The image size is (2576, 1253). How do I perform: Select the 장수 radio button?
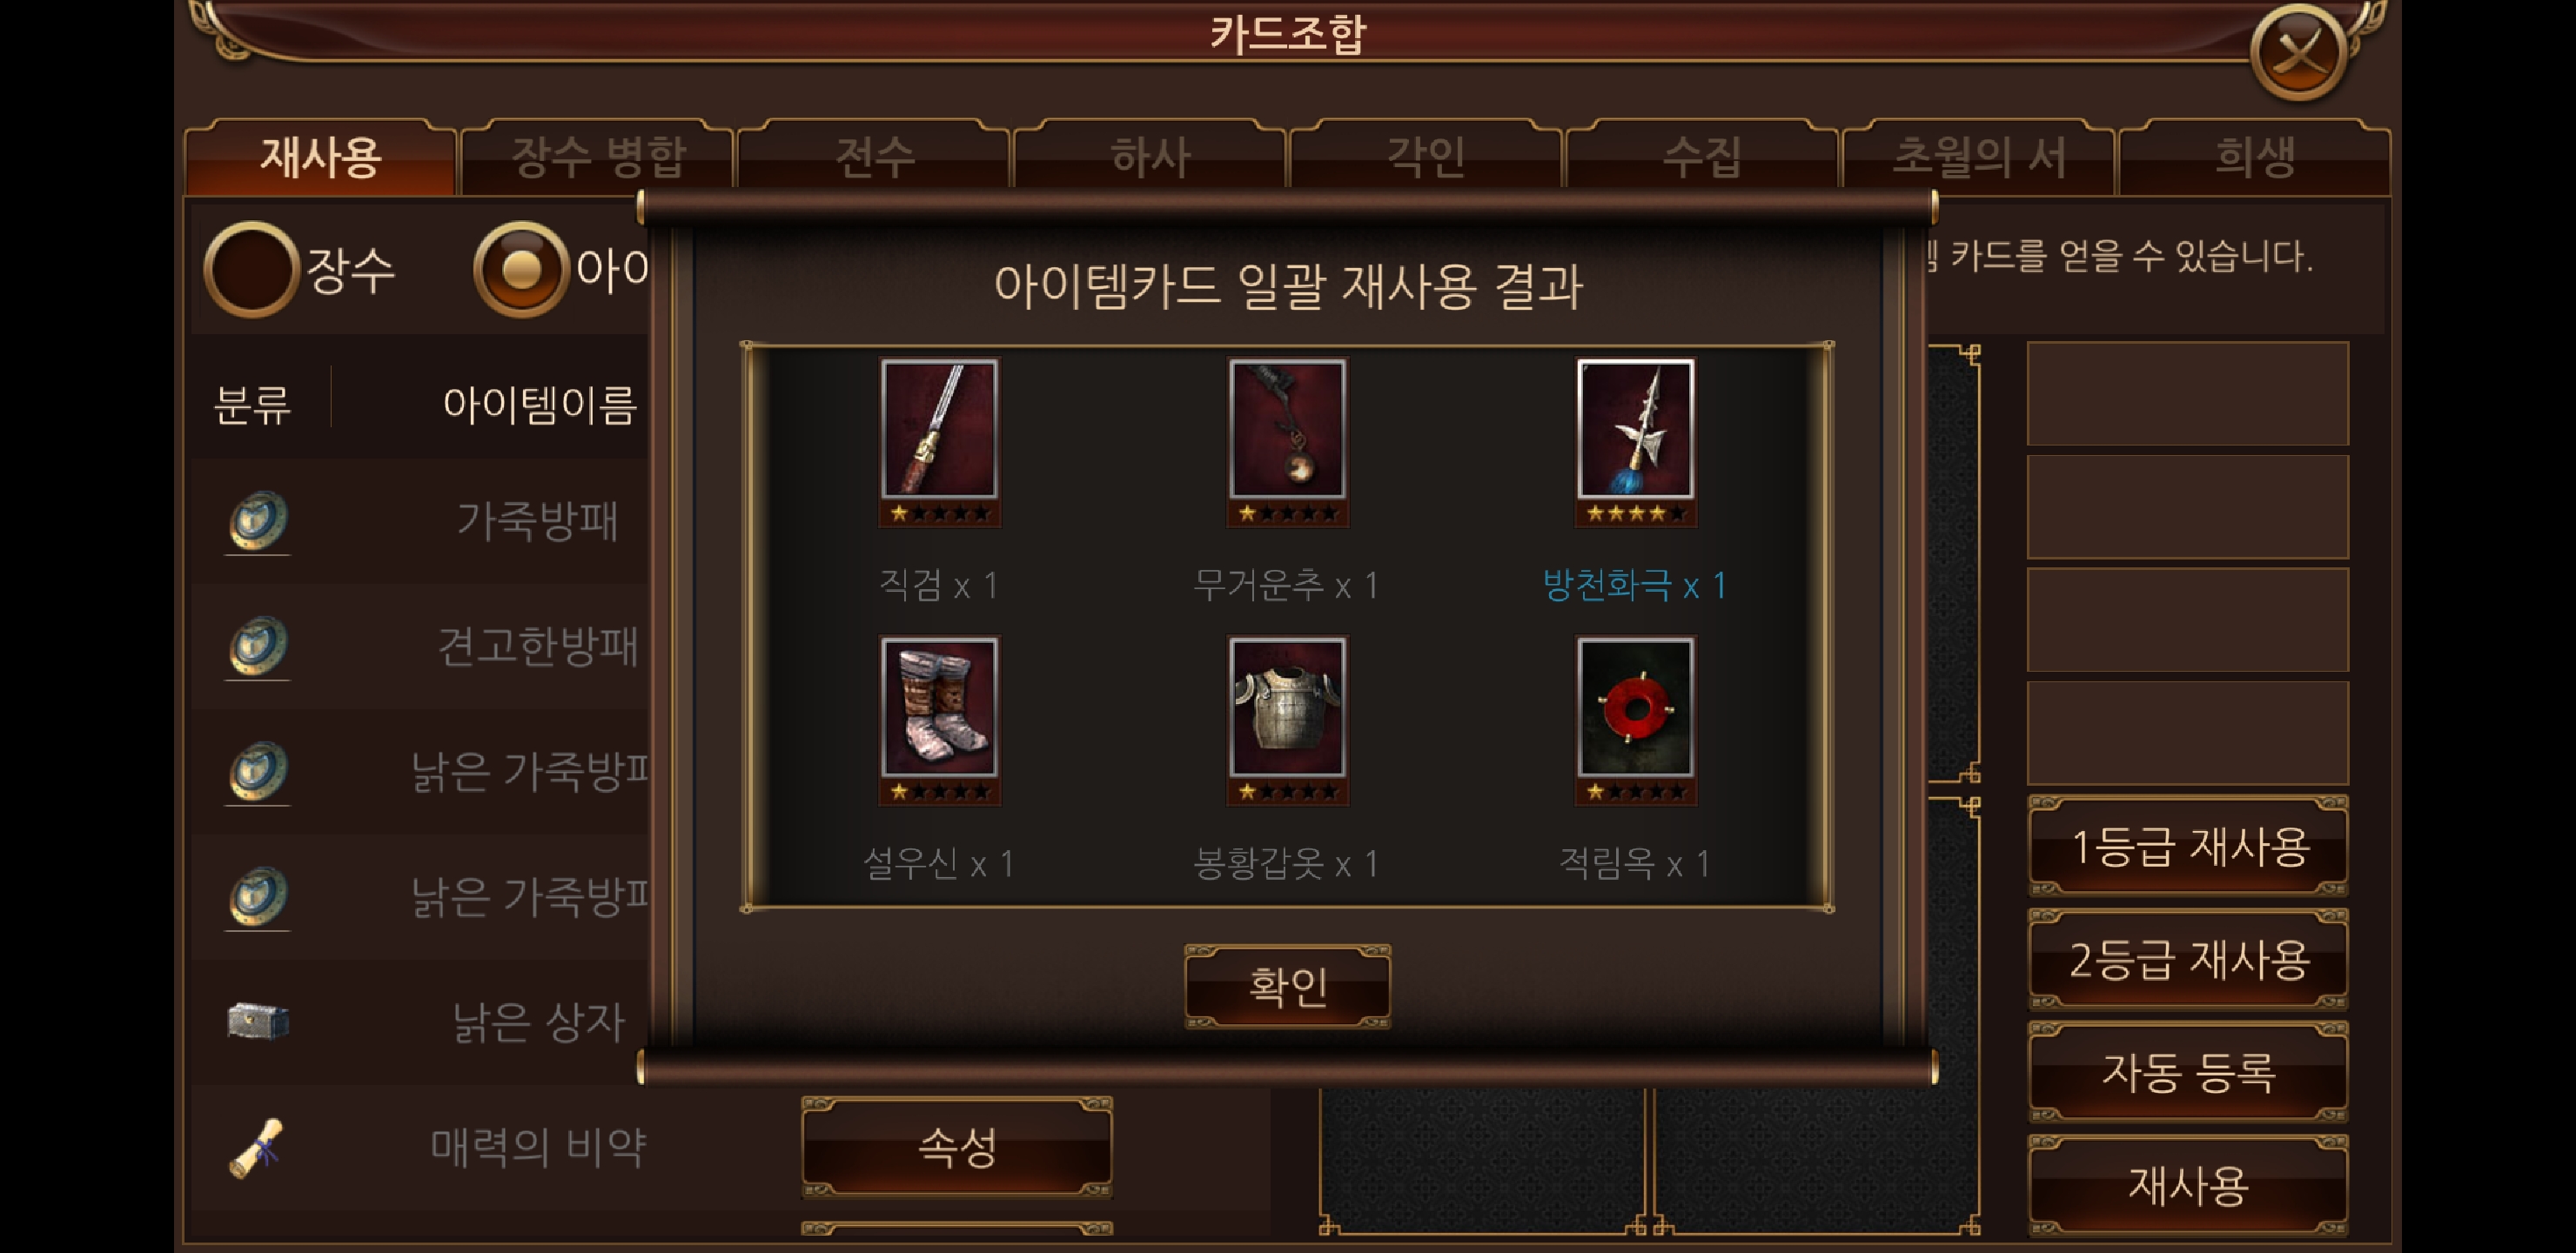coord(251,269)
